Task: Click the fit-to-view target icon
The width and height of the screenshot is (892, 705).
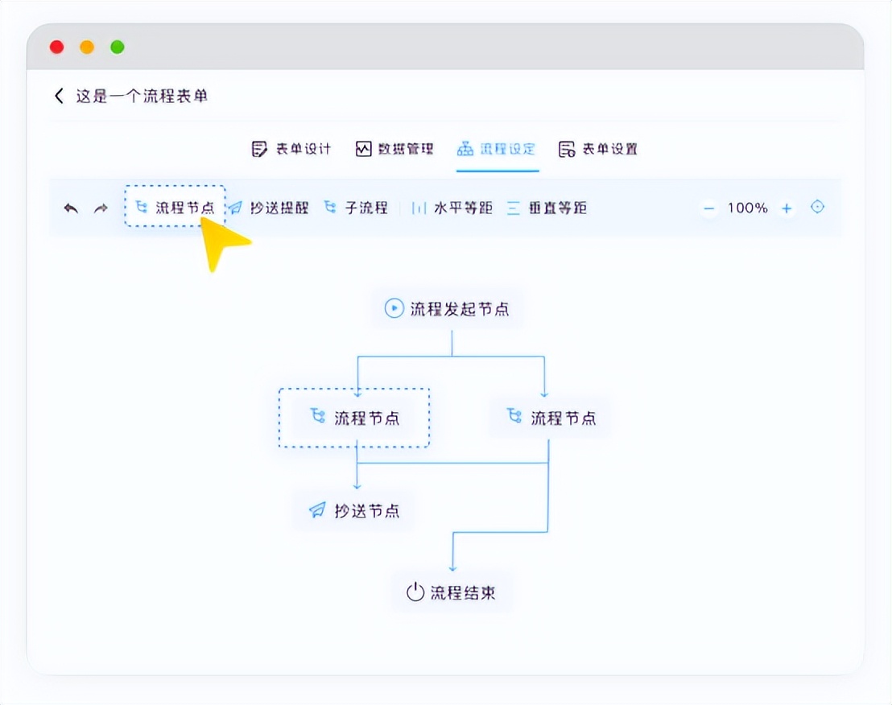Action: [817, 207]
